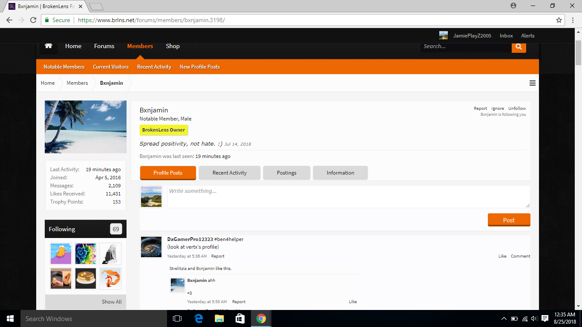This screenshot has width=582, height=327.
Task: Click the forum home house icon
Action: click(x=49, y=46)
